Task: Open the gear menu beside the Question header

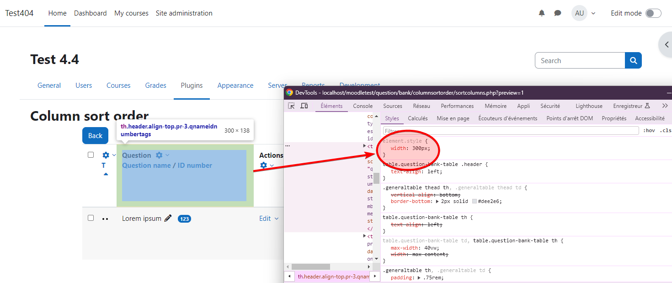Action: (x=162, y=155)
